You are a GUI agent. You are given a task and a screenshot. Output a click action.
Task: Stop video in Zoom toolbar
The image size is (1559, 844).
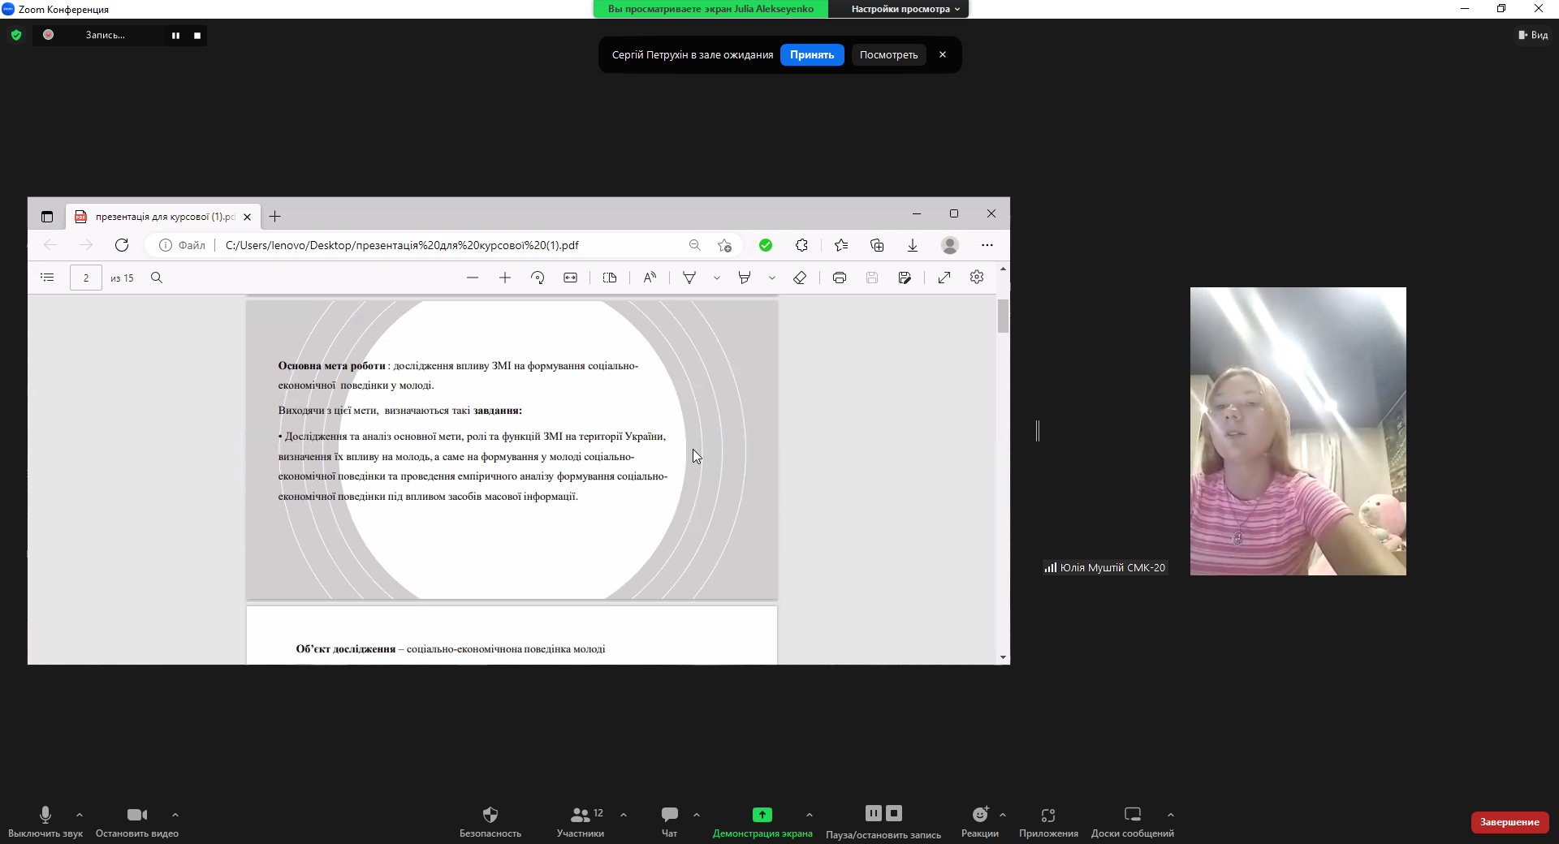(137, 821)
